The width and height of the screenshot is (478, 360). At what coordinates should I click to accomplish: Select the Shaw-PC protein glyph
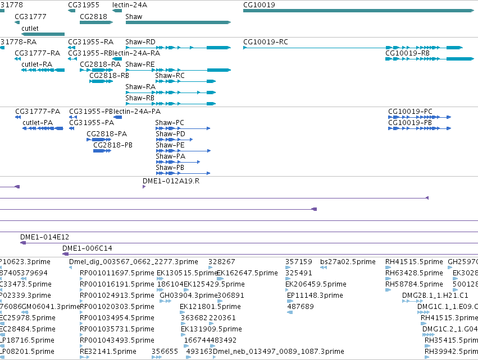[x=183, y=128]
